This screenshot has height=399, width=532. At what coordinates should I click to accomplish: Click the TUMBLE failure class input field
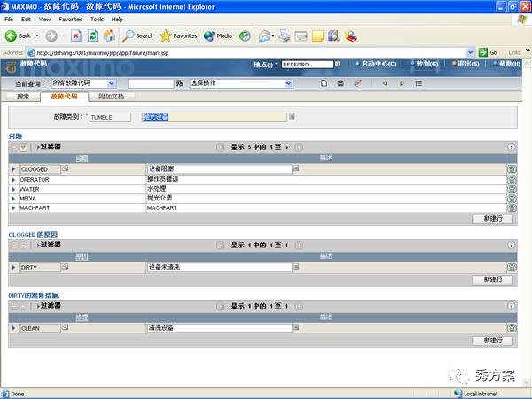[x=110, y=116]
